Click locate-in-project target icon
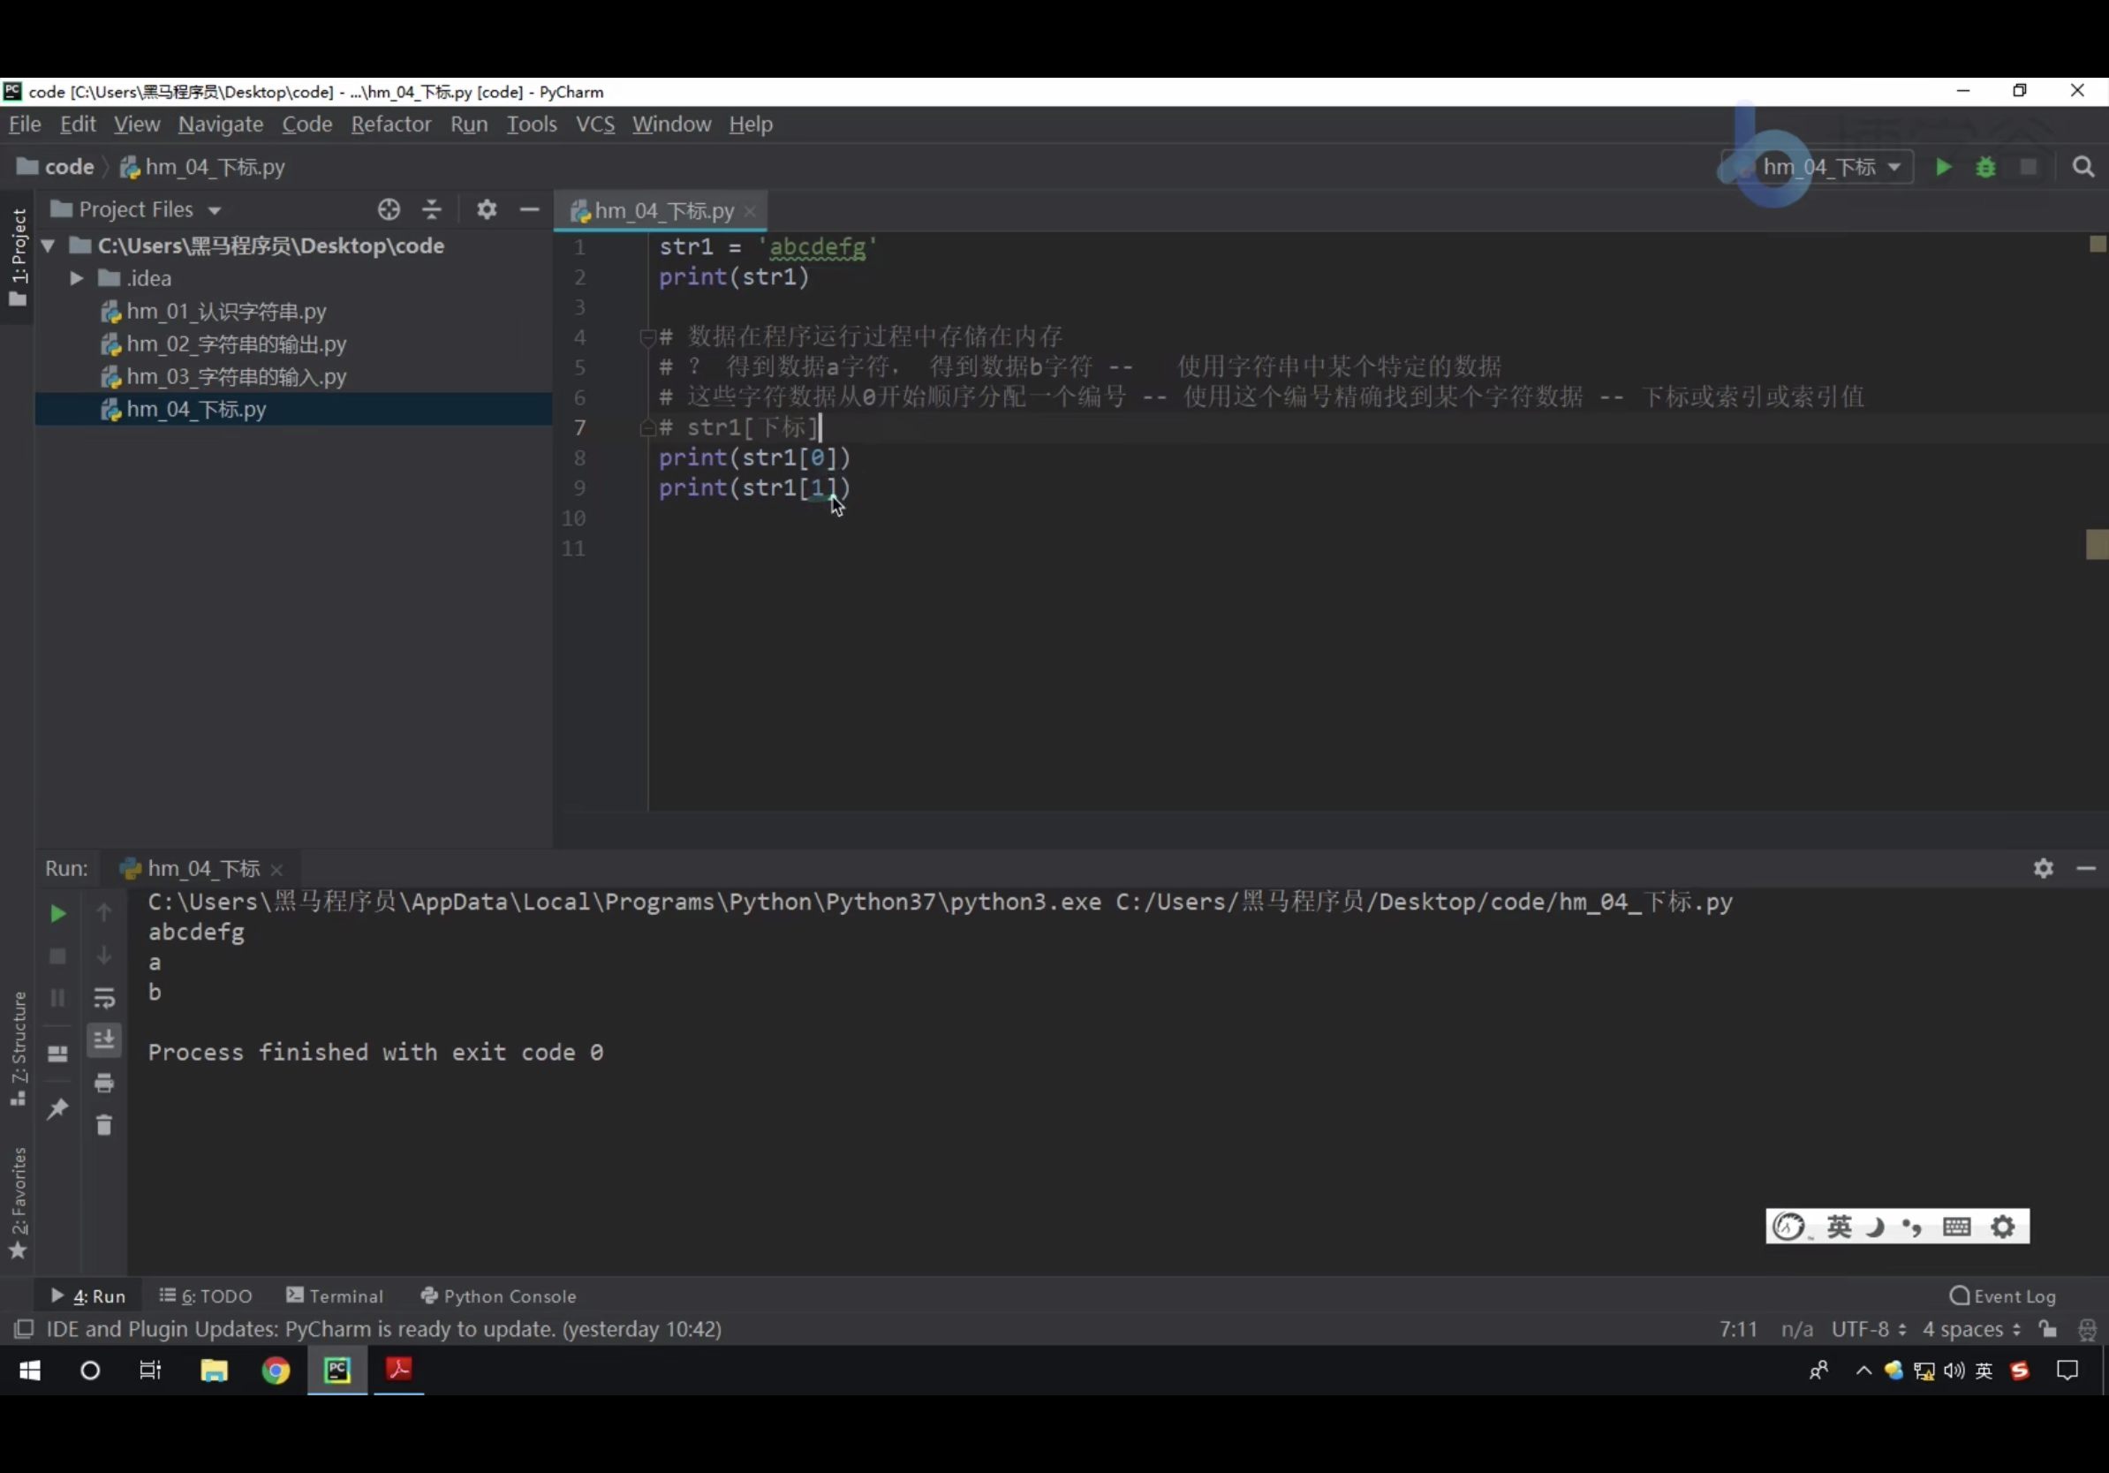2109x1473 pixels. 389,209
